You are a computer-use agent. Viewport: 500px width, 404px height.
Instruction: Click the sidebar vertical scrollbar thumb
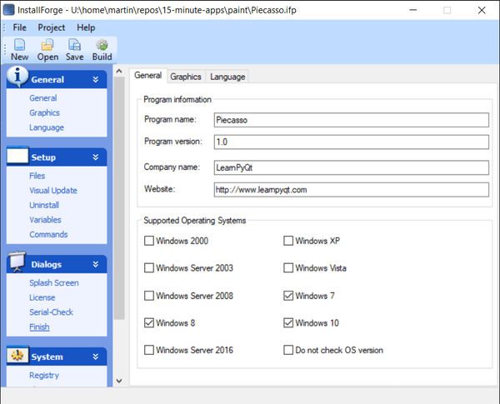tap(119, 197)
